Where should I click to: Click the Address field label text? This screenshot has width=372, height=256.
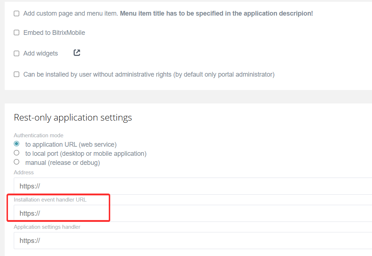click(24, 172)
